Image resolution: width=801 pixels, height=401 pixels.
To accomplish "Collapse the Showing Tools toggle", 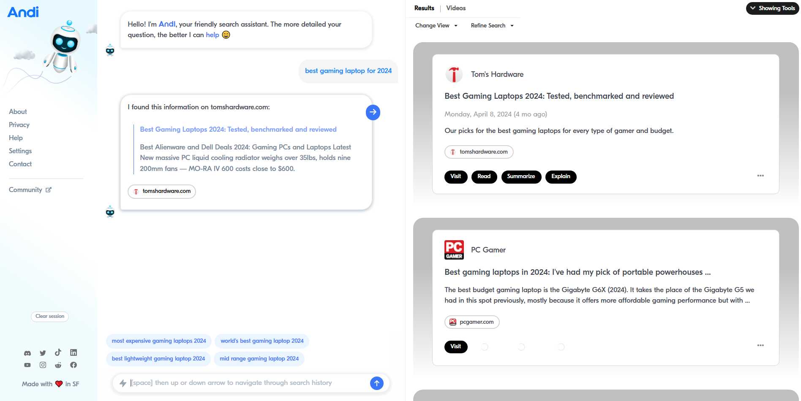I will [x=772, y=8].
